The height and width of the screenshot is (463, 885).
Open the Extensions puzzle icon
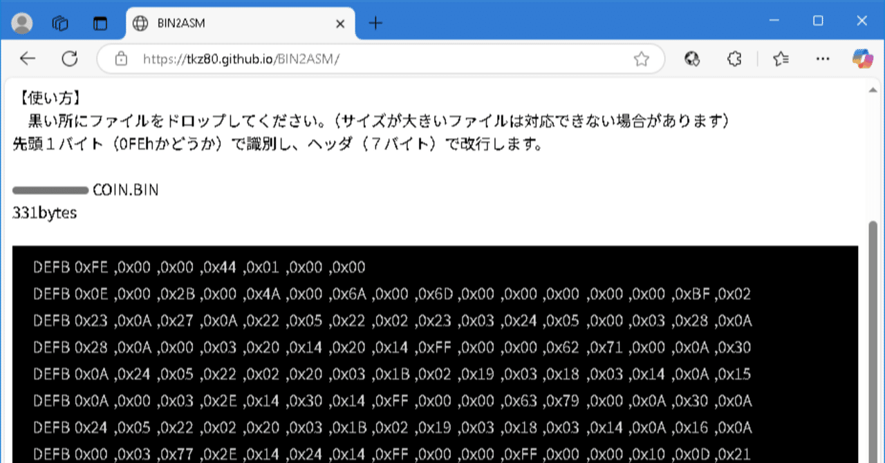pyautogui.click(x=734, y=59)
